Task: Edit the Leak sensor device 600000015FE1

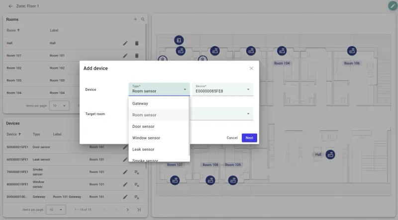Action: 125,160
